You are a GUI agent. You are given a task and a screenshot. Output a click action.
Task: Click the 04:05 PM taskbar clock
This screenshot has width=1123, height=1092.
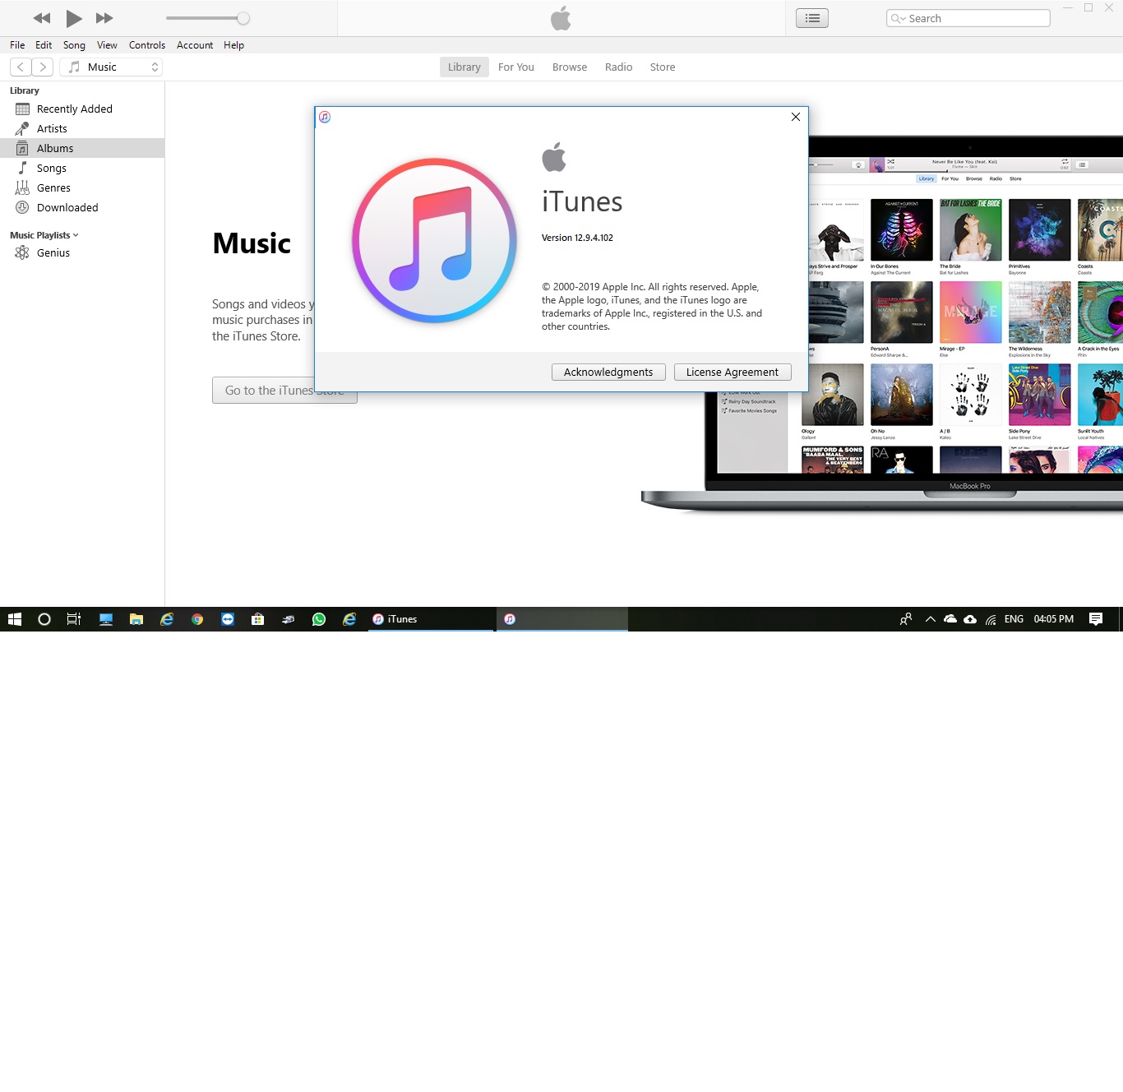(1054, 619)
